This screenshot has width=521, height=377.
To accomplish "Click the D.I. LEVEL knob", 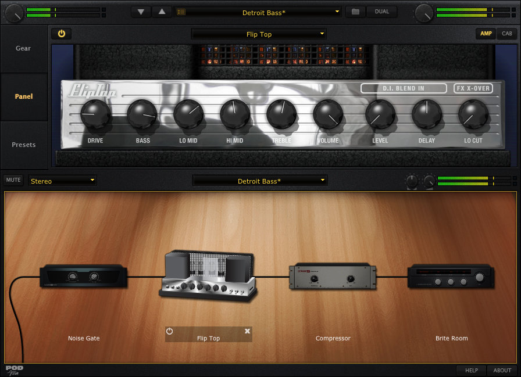I will (380, 114).
